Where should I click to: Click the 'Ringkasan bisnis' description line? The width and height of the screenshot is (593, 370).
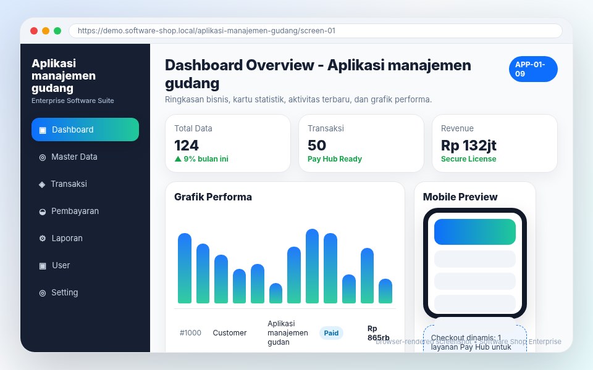(x=298, y=100)
